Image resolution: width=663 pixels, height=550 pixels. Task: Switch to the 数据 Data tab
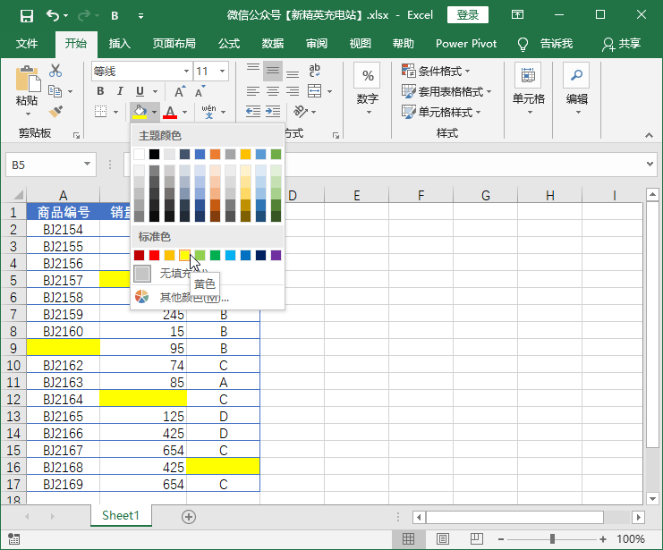[272, 44]
